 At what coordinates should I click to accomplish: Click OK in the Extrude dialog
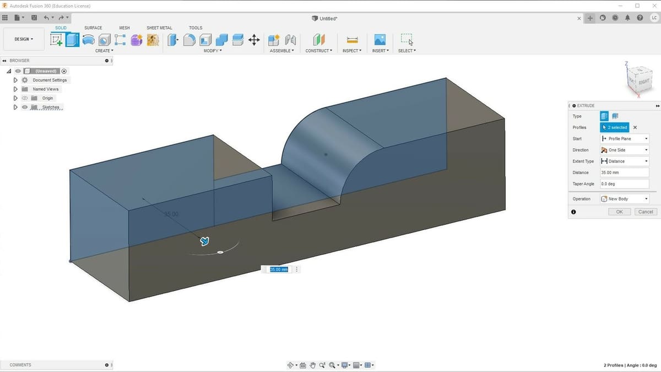[x=620, y=212]
